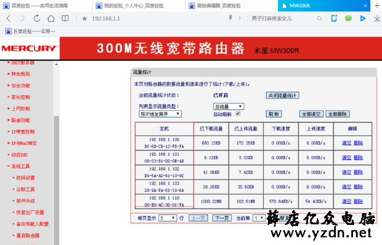Image resolution: width=382 pixels, height=245 pixels.
Task: Open the 总流量 traffic type dropdown
Action: 228,107
